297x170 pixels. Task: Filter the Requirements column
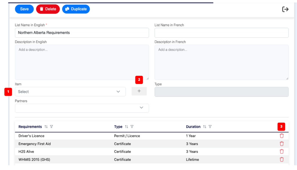52,126
